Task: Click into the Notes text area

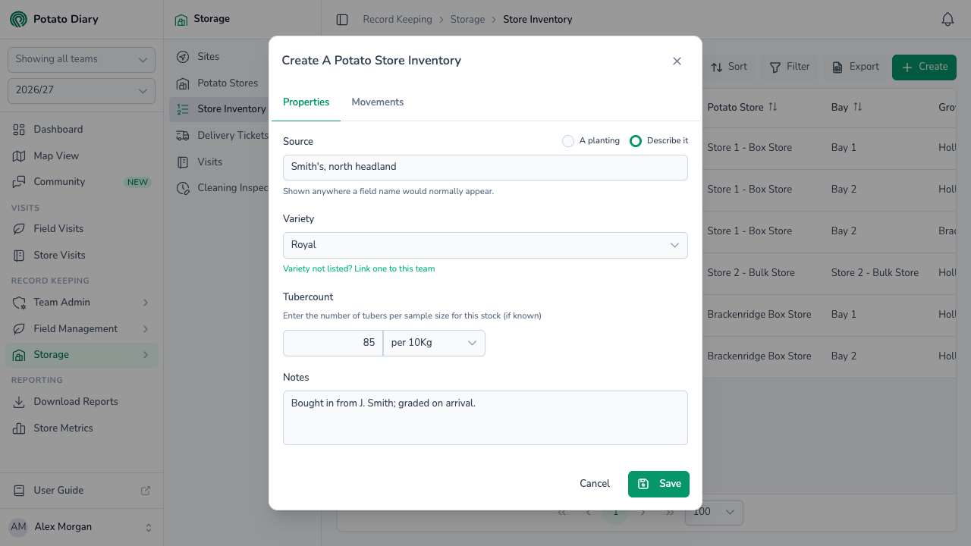Action: 485,418
